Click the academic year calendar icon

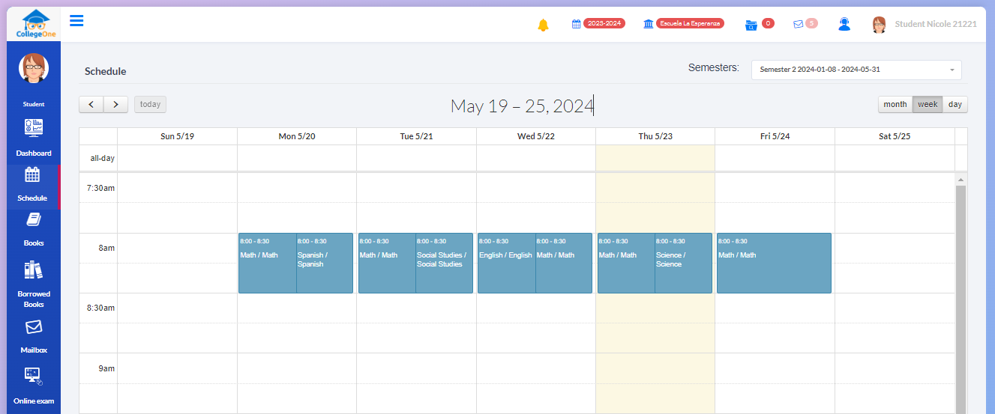coord(576,24)
